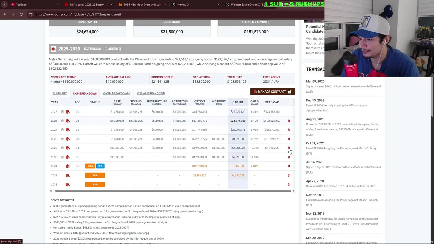
Task: Click the VOID badge in 2032 row
Action: coord(95,175)
